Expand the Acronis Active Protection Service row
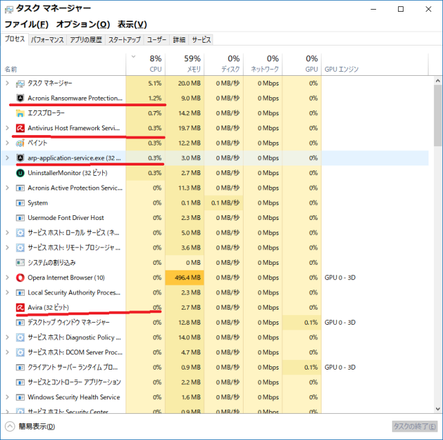Image resolution: width=443 pixels, height=440 pixels. click(8, 188)
